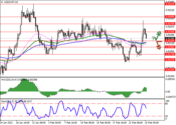Click the 15 Feb 00:00 time label
The image size is (176, 125).
[x=104, y=123]
